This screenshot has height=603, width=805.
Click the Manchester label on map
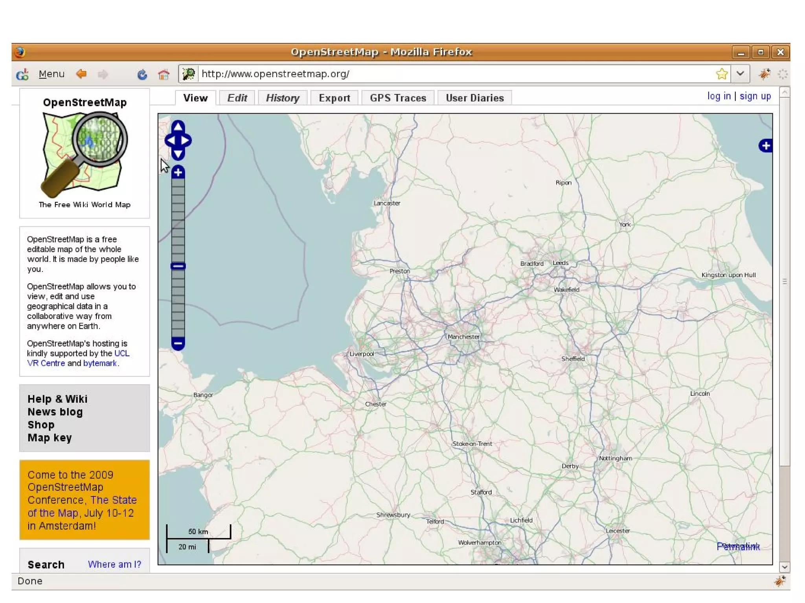[463, 337]
